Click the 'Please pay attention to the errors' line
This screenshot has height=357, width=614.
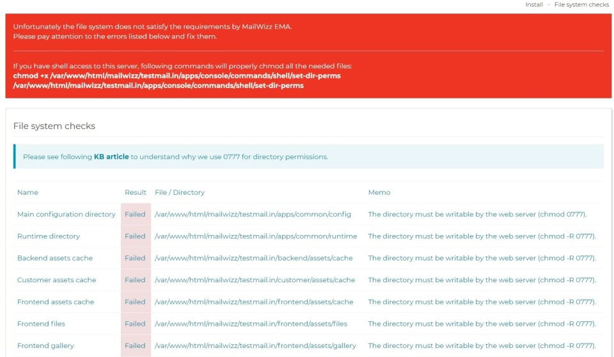click(115, 36)
